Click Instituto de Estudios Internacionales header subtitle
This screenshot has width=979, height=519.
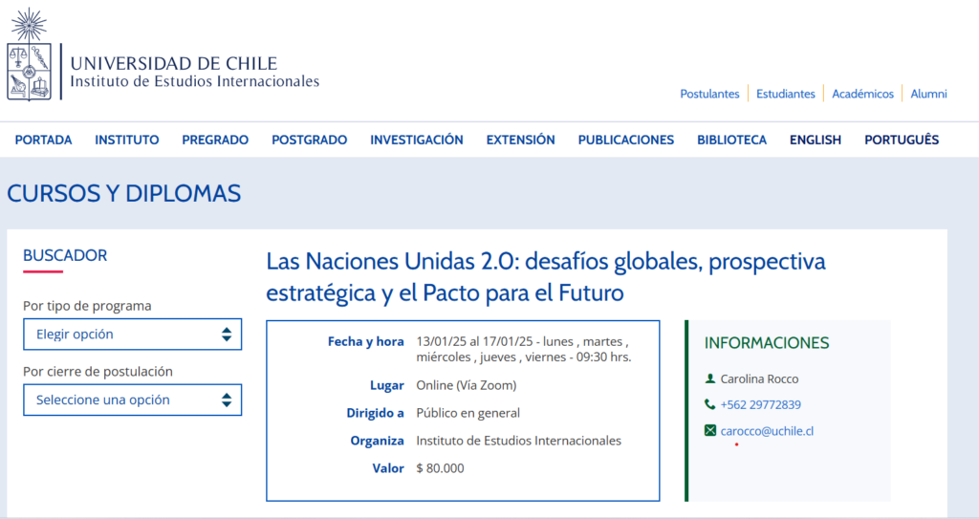[195, 81]
